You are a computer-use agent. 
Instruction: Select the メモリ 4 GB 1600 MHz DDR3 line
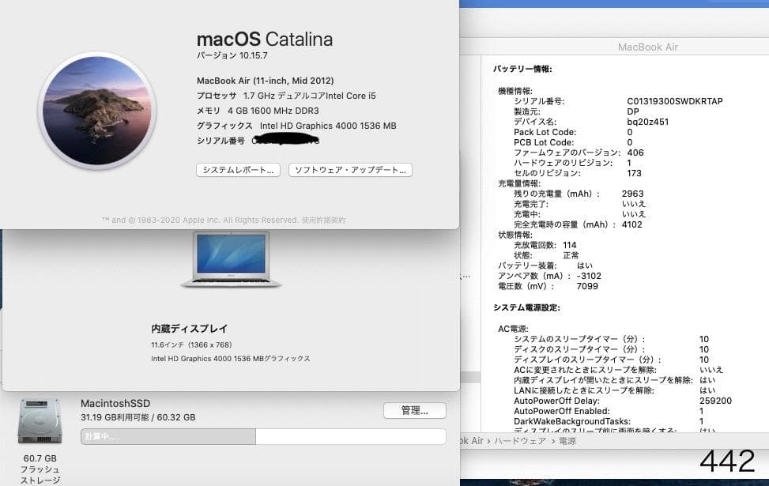[258, 111]
